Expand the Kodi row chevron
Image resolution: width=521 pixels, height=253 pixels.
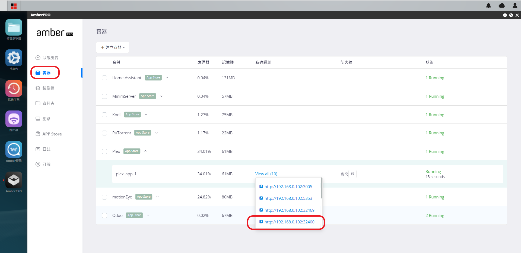pyautogui.click(x=146, y=115)
